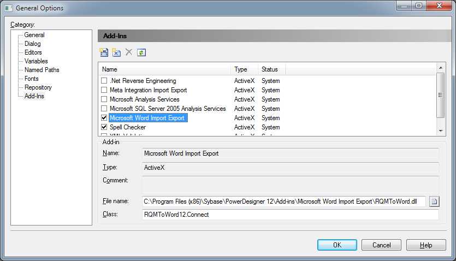Select the Add-Ins category

pyautogui.click(x=34, y=96)
